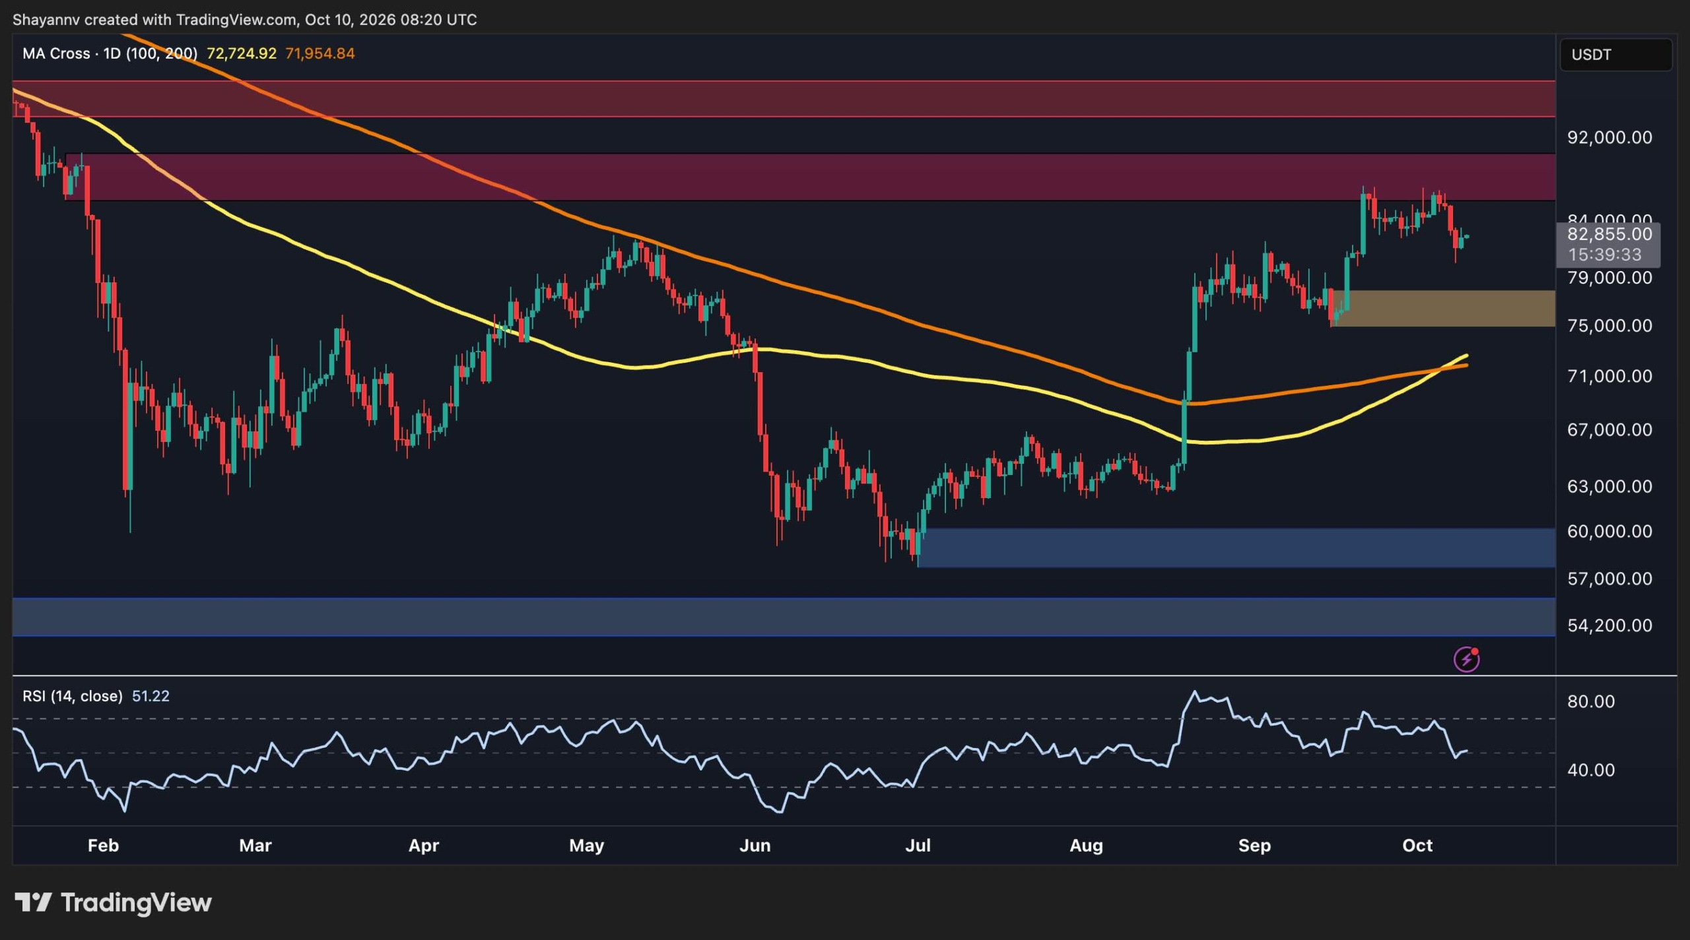Click the Apr label on time axis
The height and width of the screenshot is (940, 1690).
423,846
